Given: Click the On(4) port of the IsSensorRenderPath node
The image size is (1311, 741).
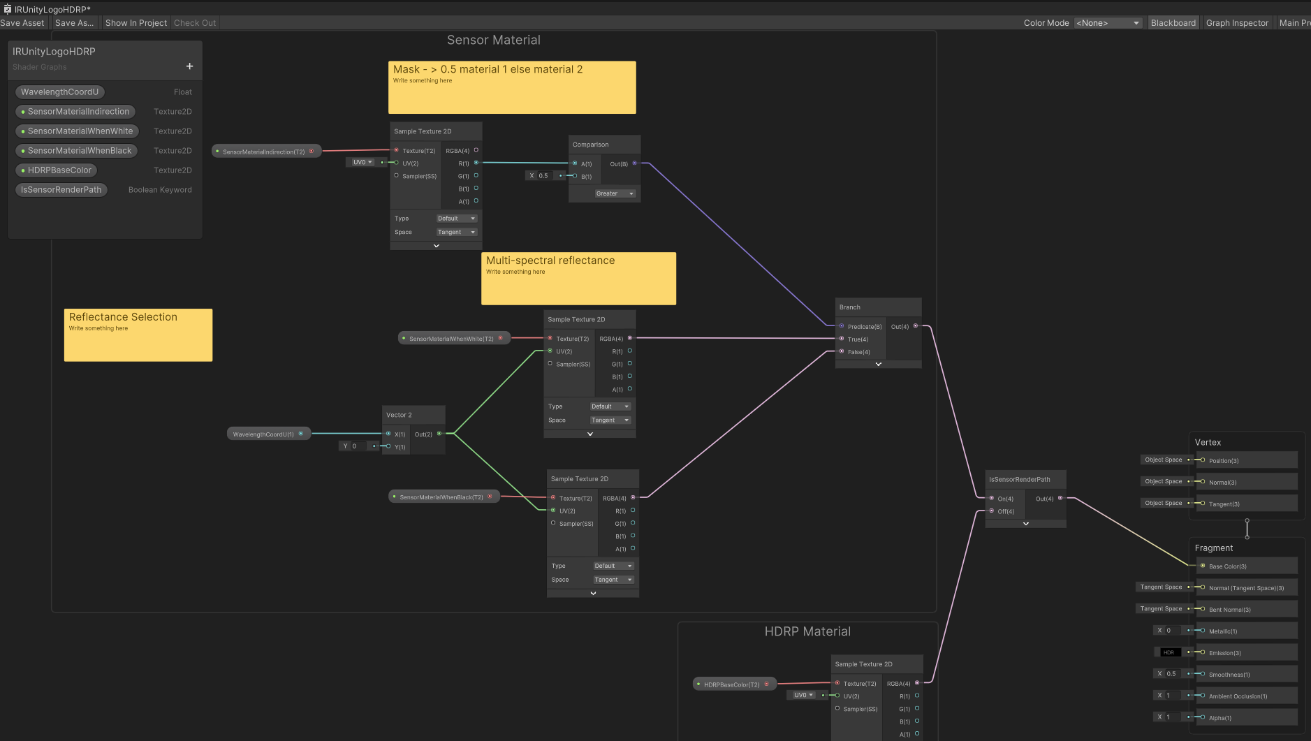Looking at the screenshot, I should (x=992, y=498).
